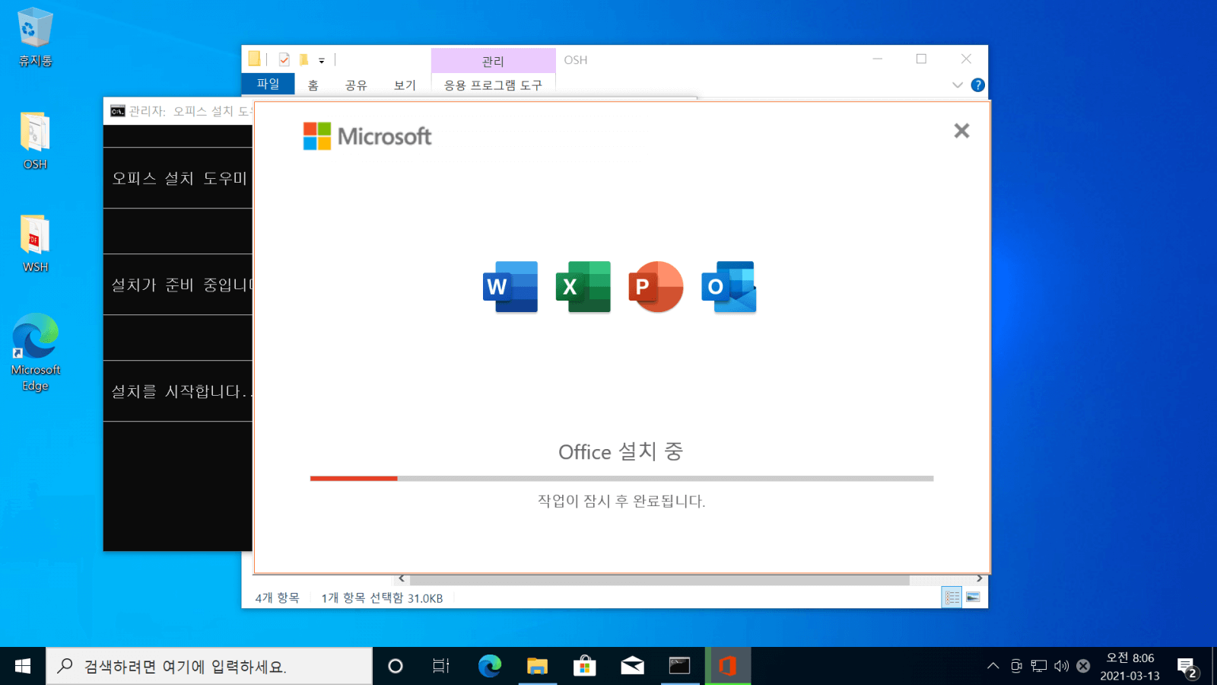Open the 홈 tab in File Explorer
1217x685 pixels.
click(313, 84)
